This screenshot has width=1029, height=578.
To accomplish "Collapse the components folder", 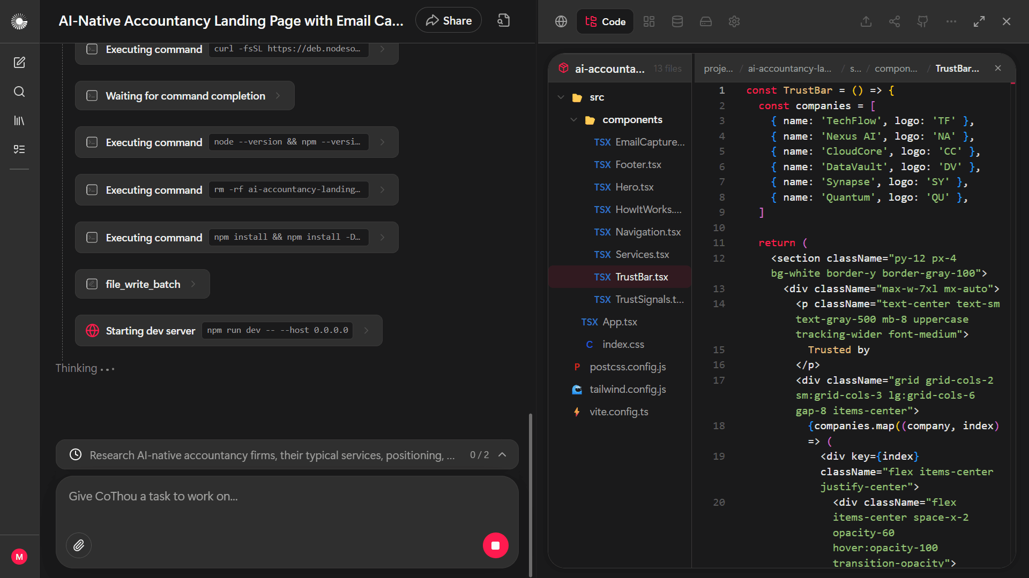I will click(x=574, y=119).
